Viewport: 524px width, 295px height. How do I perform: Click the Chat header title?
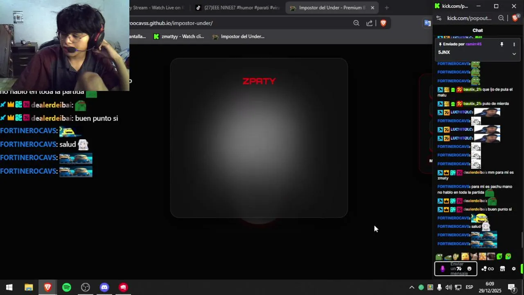coord(478,30)
